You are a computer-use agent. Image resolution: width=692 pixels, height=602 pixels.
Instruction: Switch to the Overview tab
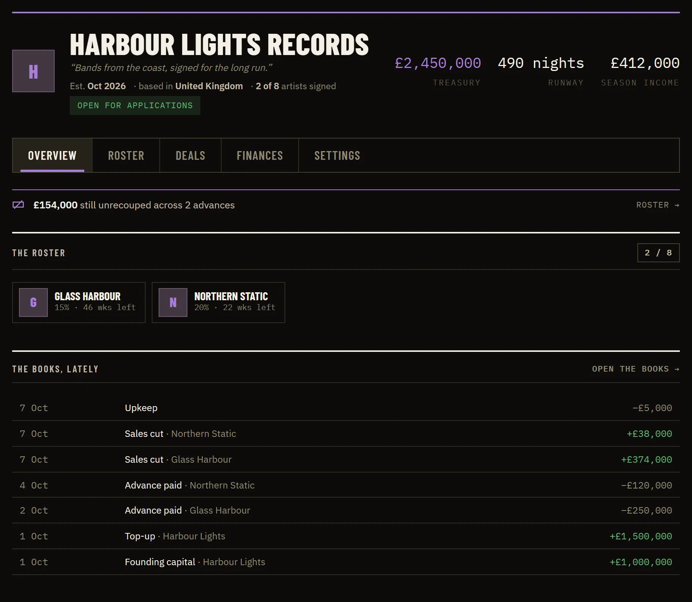[x=52, y=156]
